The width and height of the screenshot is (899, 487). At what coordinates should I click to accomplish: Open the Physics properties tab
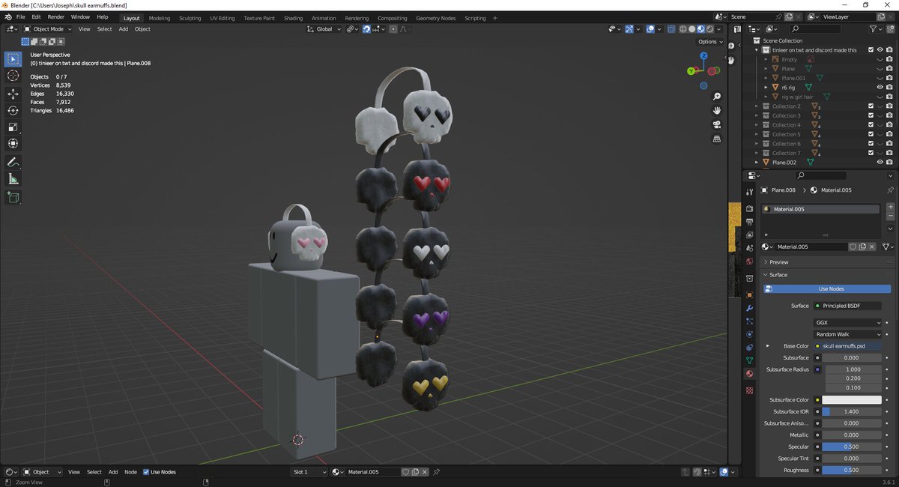(749, 334)
